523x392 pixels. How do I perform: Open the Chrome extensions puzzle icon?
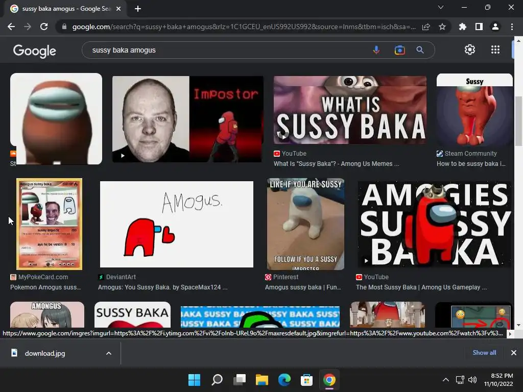462,27
